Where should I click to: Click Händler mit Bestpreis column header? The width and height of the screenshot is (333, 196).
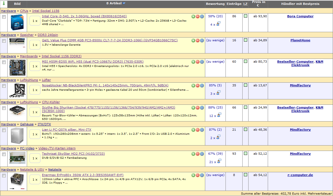(300, 4)
